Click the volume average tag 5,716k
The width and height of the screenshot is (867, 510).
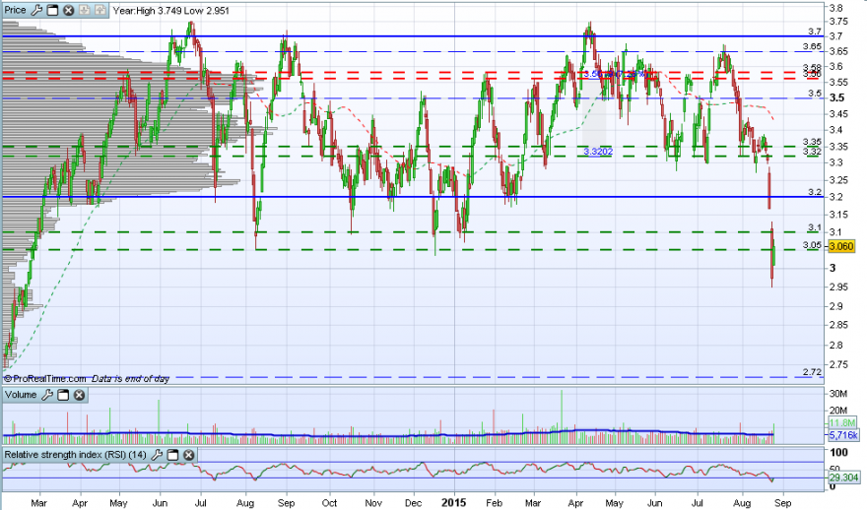tap(843, 435)
